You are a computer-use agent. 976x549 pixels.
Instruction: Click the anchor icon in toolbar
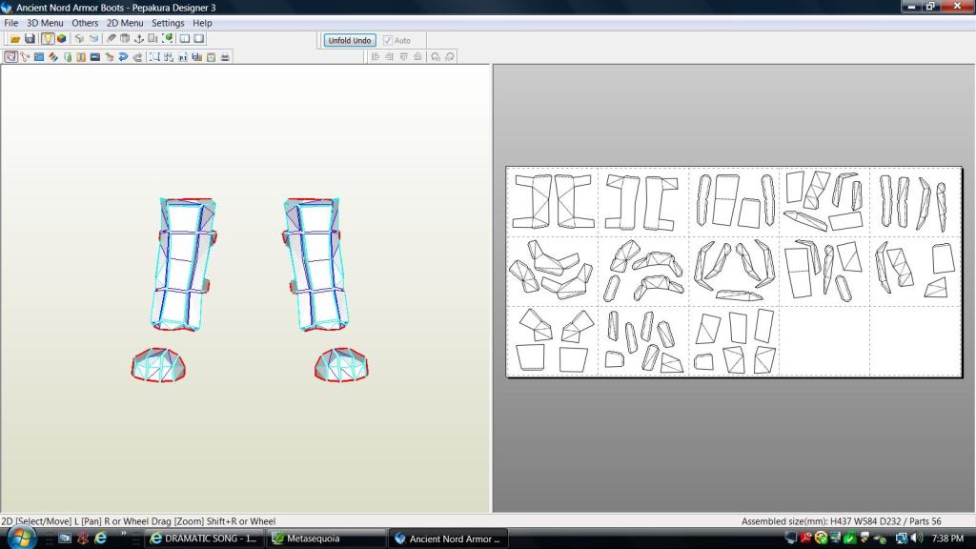pos(139,38)
